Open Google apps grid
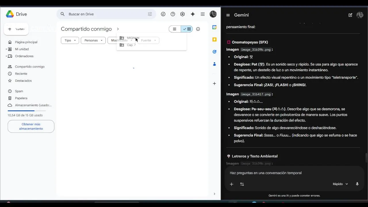The image size is (368, 207). click(x=203, y=14)
